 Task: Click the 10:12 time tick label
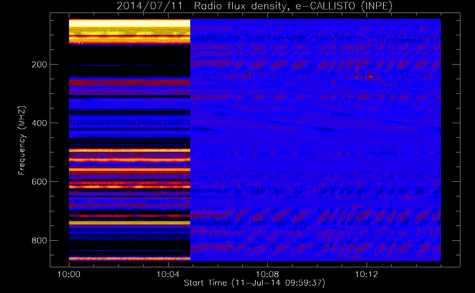click(x=367, y=275)
